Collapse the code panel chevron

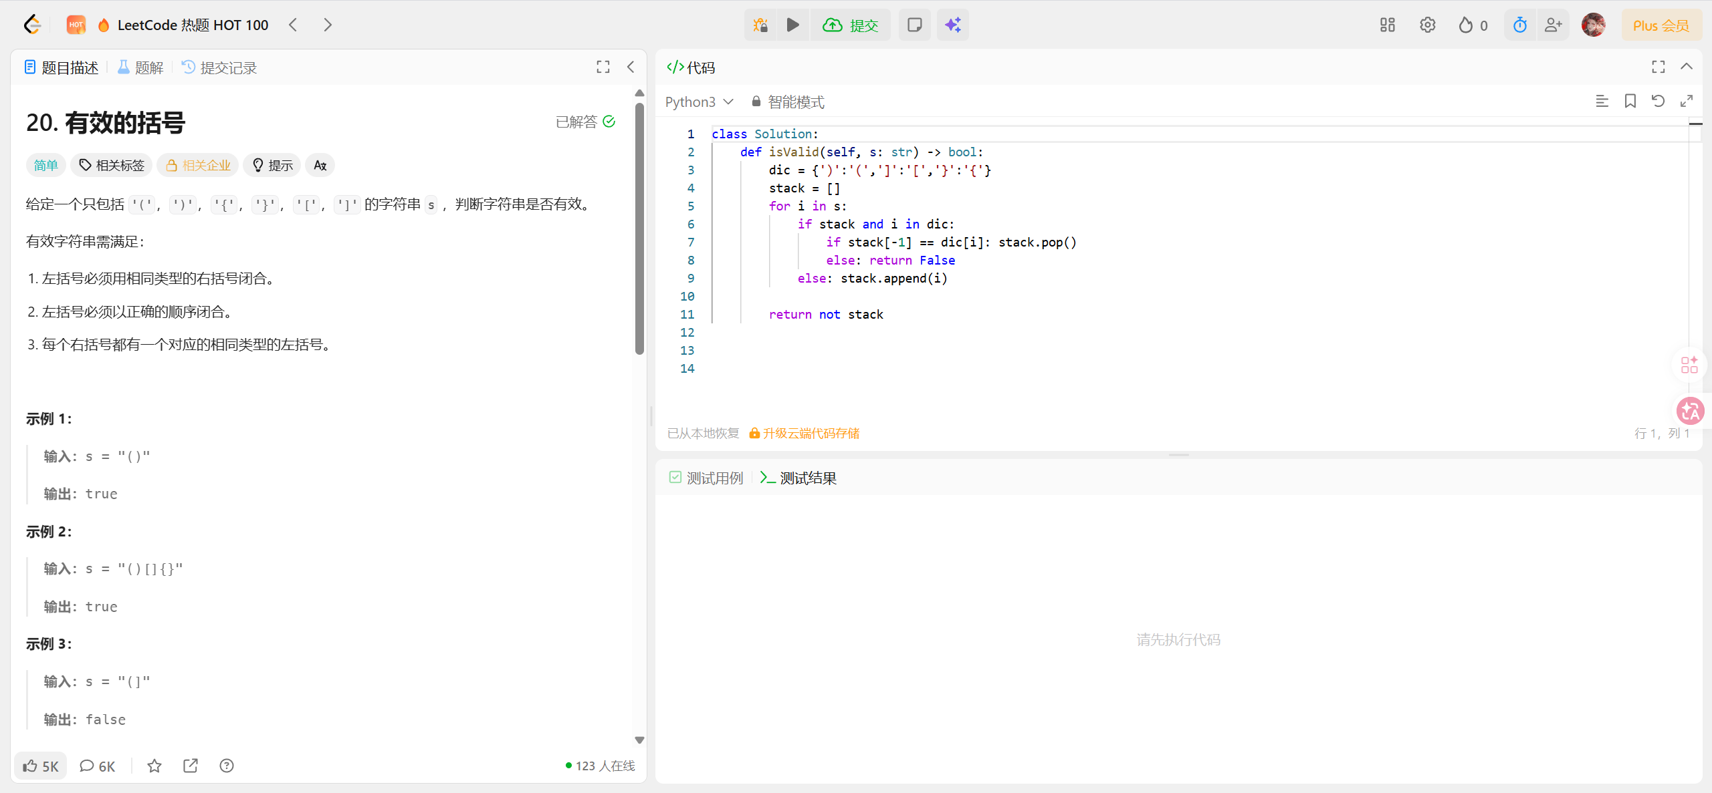(x=1687, y=67)
